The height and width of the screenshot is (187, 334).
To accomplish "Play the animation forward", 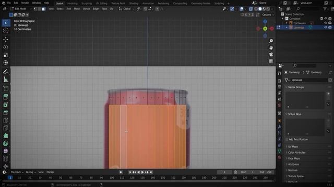I will click(142, 172).
